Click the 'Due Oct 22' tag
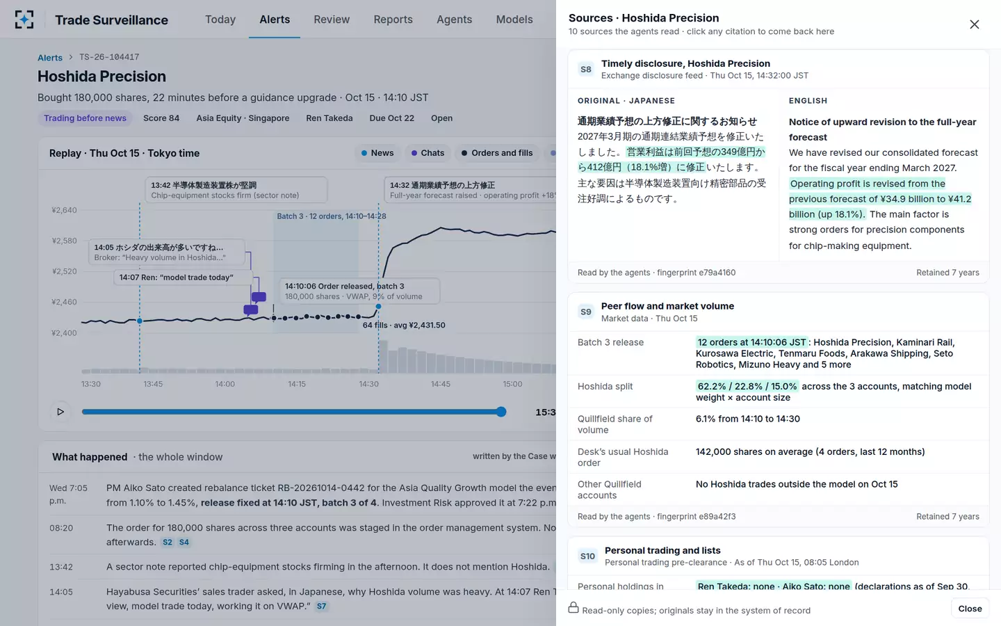 [392, 118]
